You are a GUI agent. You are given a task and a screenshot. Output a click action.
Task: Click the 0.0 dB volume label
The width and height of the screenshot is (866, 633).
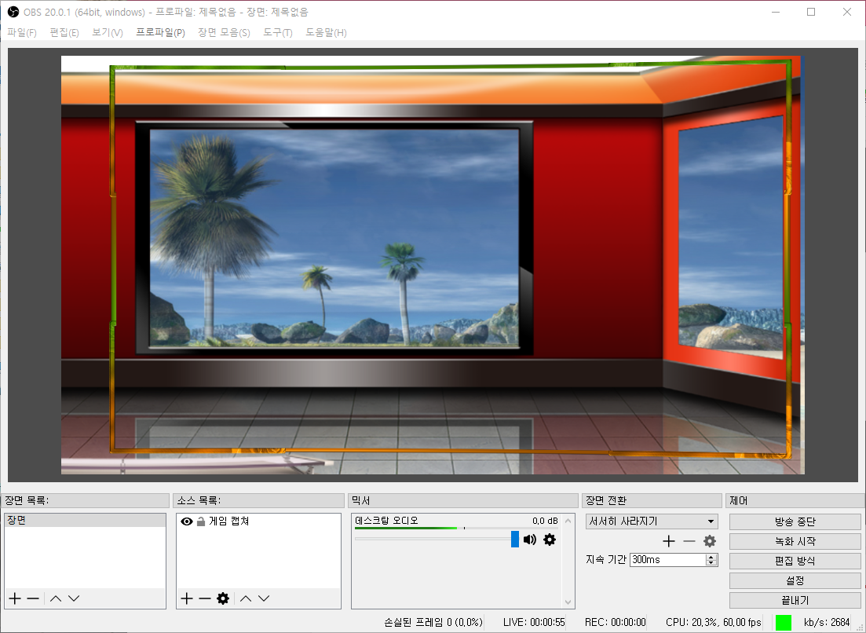click(x=545, y=521)
